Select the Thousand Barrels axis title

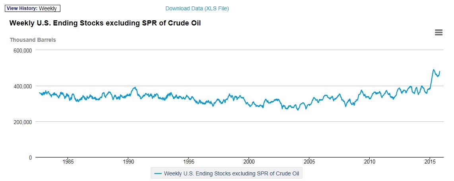(33, 40)
